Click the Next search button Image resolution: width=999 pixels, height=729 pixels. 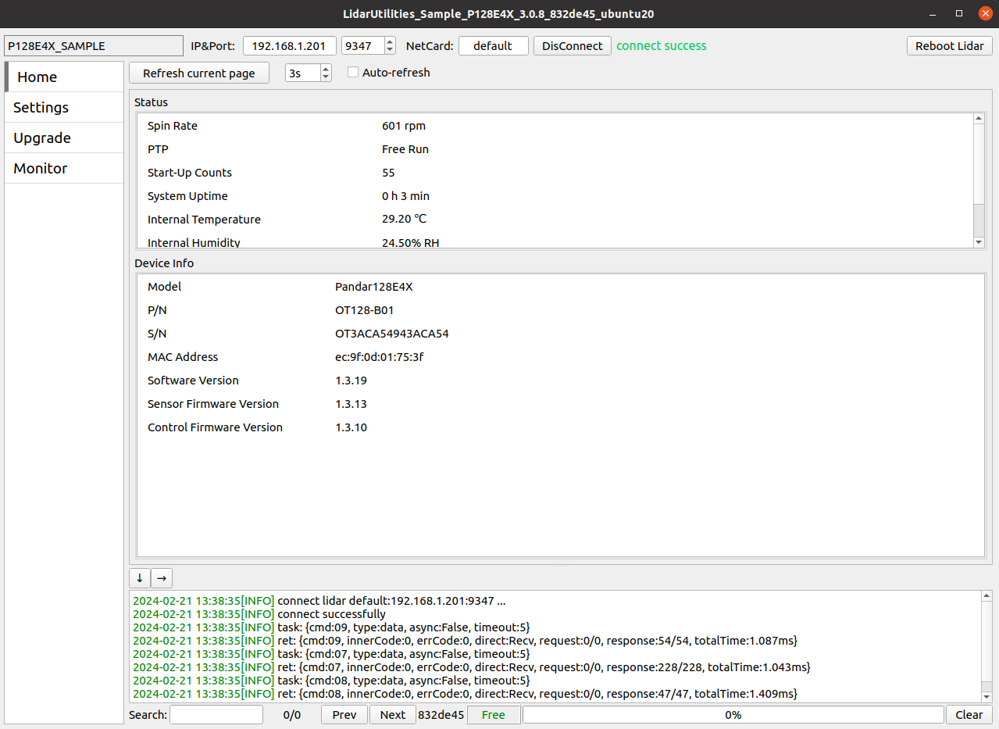pyautogui.click(x=393, y=714)
